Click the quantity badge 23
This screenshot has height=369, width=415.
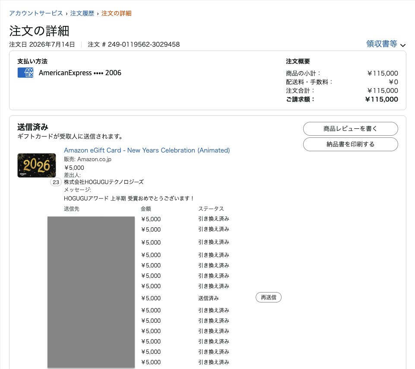pos(56,182)
